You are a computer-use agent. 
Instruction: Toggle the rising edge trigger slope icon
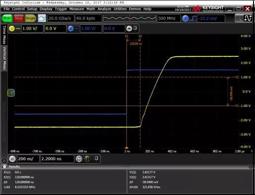click(193, 18)
